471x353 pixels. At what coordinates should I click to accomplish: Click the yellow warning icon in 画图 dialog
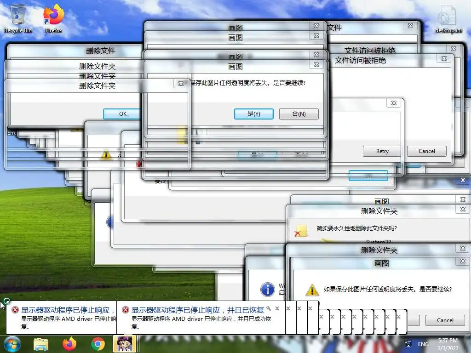coord(312,290)
